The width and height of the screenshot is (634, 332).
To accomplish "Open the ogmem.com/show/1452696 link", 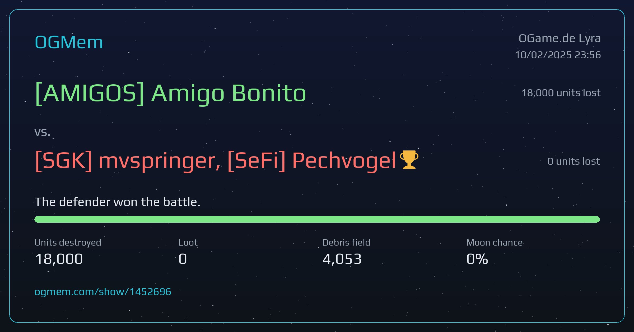I will coord(103,292).
